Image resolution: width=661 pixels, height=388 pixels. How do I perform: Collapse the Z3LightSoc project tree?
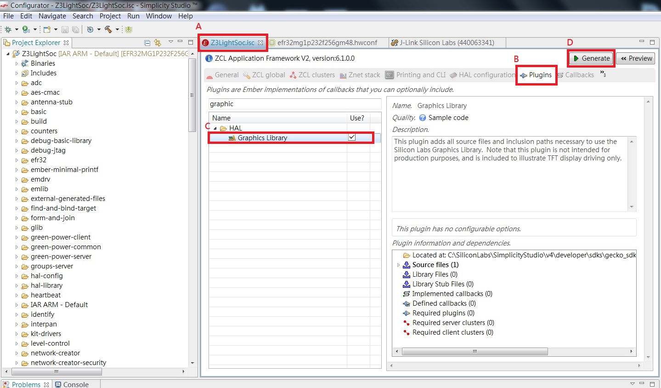(x=8, y=54)
